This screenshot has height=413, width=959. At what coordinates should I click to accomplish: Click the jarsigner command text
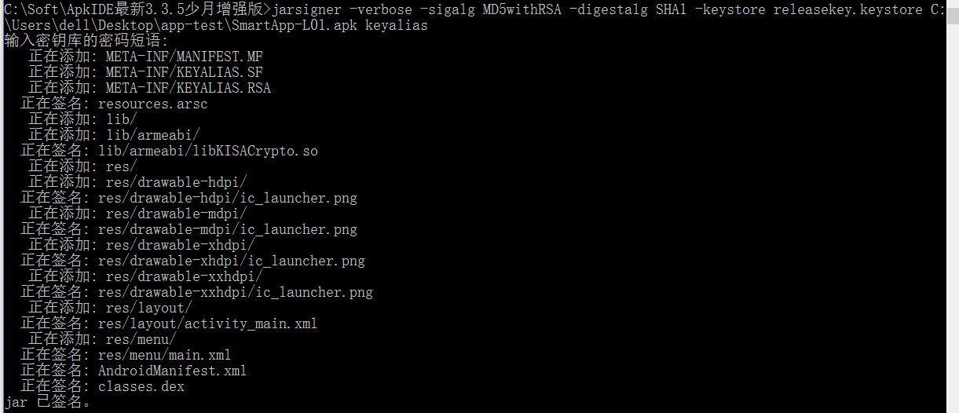coord(306,9)
